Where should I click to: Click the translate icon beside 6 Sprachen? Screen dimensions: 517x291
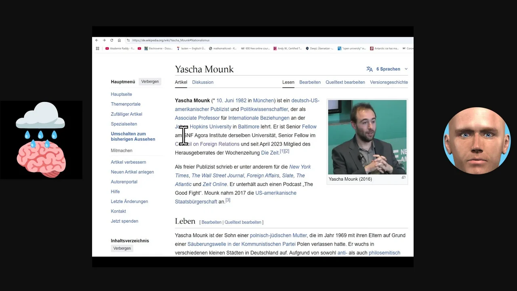[370, 69]
